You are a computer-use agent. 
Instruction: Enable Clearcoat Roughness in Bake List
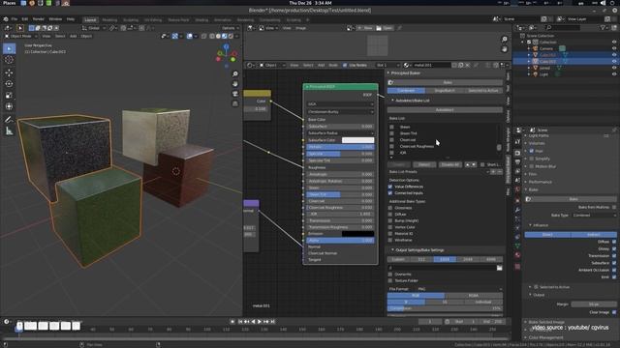point(391,146)
